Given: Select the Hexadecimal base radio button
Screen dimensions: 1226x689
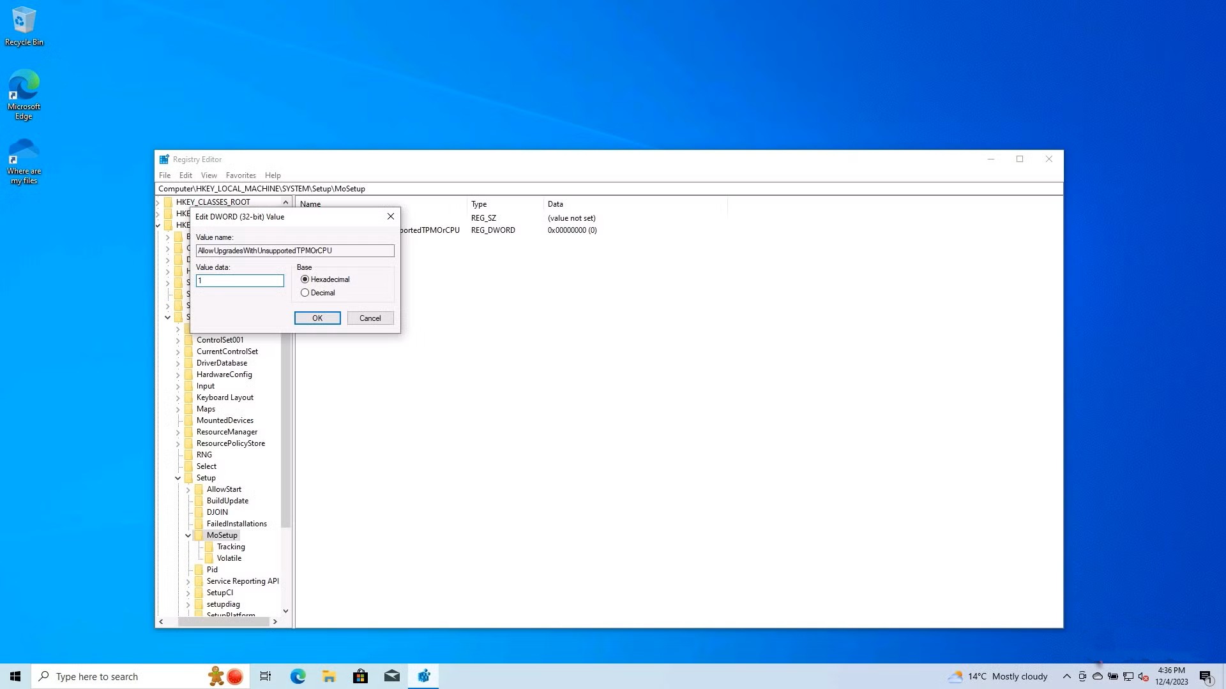Looking at the screenshot, I should [305, 279].
